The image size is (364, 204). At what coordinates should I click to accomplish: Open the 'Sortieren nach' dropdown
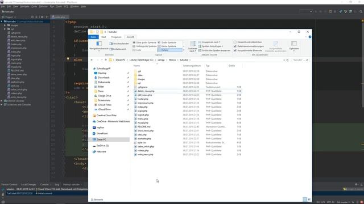(x=192, y=46)
